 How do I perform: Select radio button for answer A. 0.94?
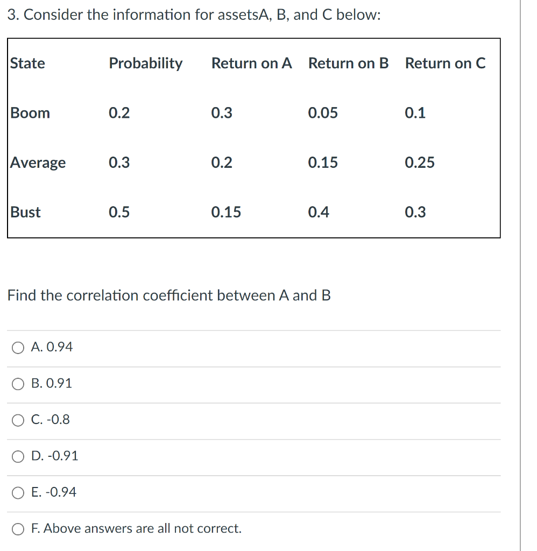[17, 348]
